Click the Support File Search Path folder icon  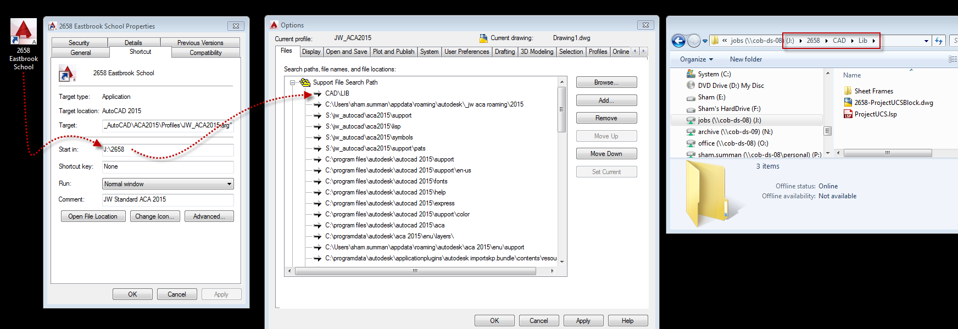point(305,82)
